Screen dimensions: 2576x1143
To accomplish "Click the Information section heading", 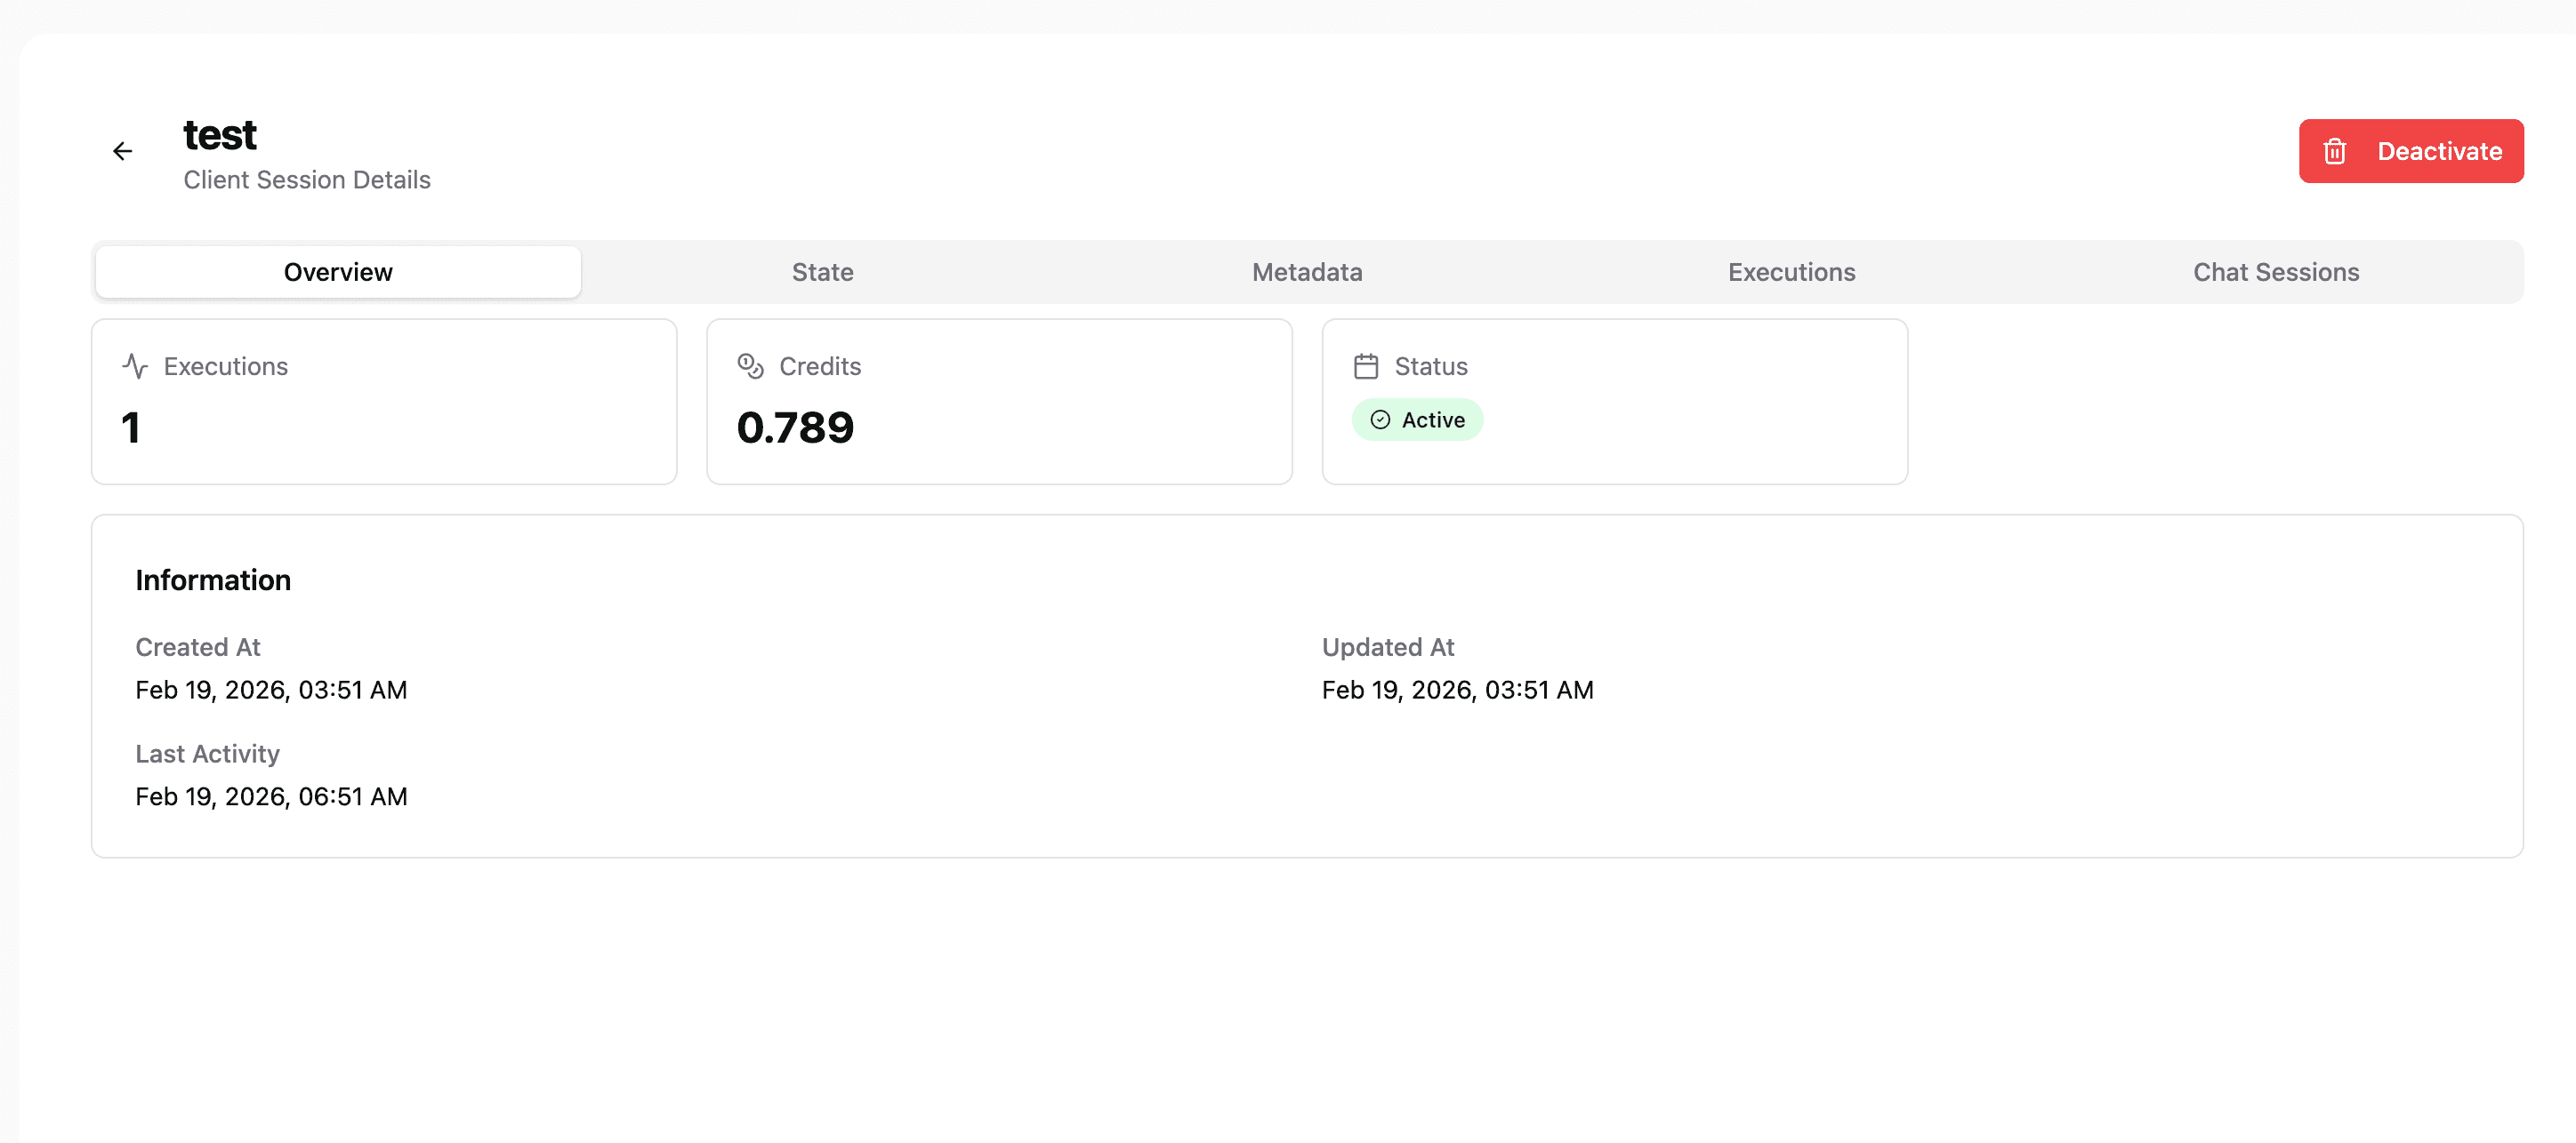I will [x=213, y=579].
